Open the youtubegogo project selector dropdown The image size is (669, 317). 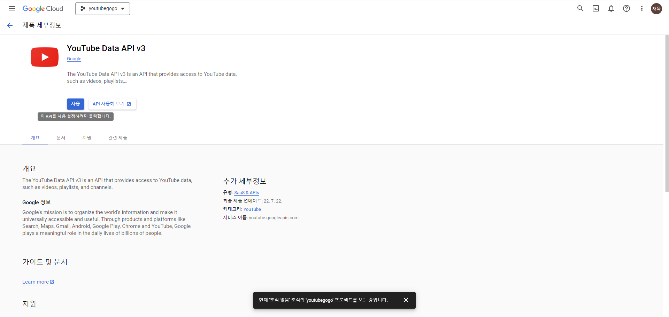(102, 8)
